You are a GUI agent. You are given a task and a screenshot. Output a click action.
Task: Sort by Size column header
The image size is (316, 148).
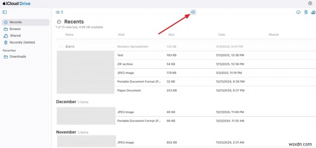(x=171, y=34)
